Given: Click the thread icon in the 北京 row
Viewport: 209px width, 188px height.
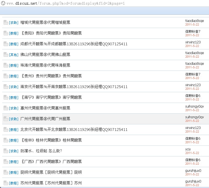Looking at the screenshot, I should click(x=6, y=130).
